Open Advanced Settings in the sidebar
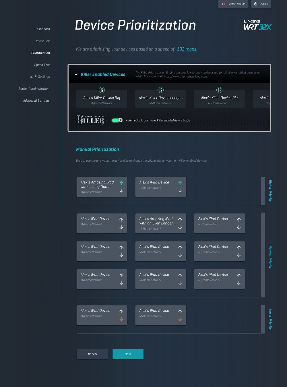The height and width of the screenshot is (387, 287). [36, 100]
